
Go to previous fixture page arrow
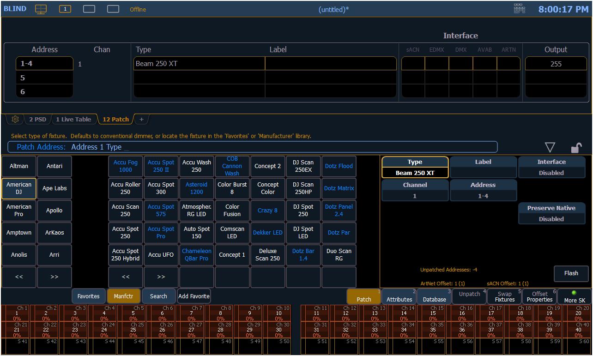point(126,277)
